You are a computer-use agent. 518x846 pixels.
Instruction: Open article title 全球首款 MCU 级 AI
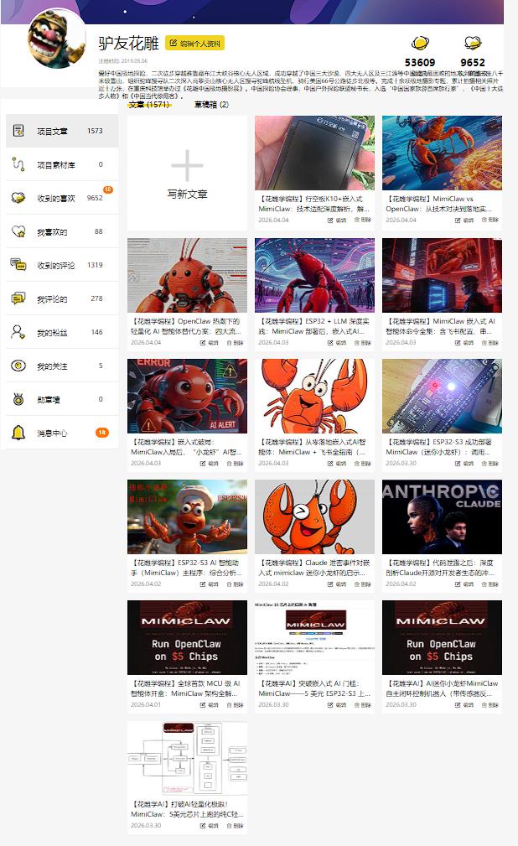coord(185,688)
